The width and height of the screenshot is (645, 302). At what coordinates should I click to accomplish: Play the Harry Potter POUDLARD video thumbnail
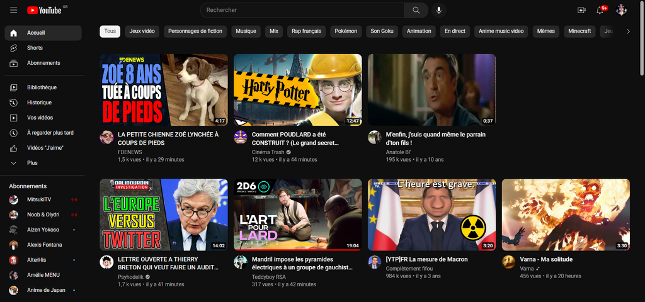coord(297,89)
